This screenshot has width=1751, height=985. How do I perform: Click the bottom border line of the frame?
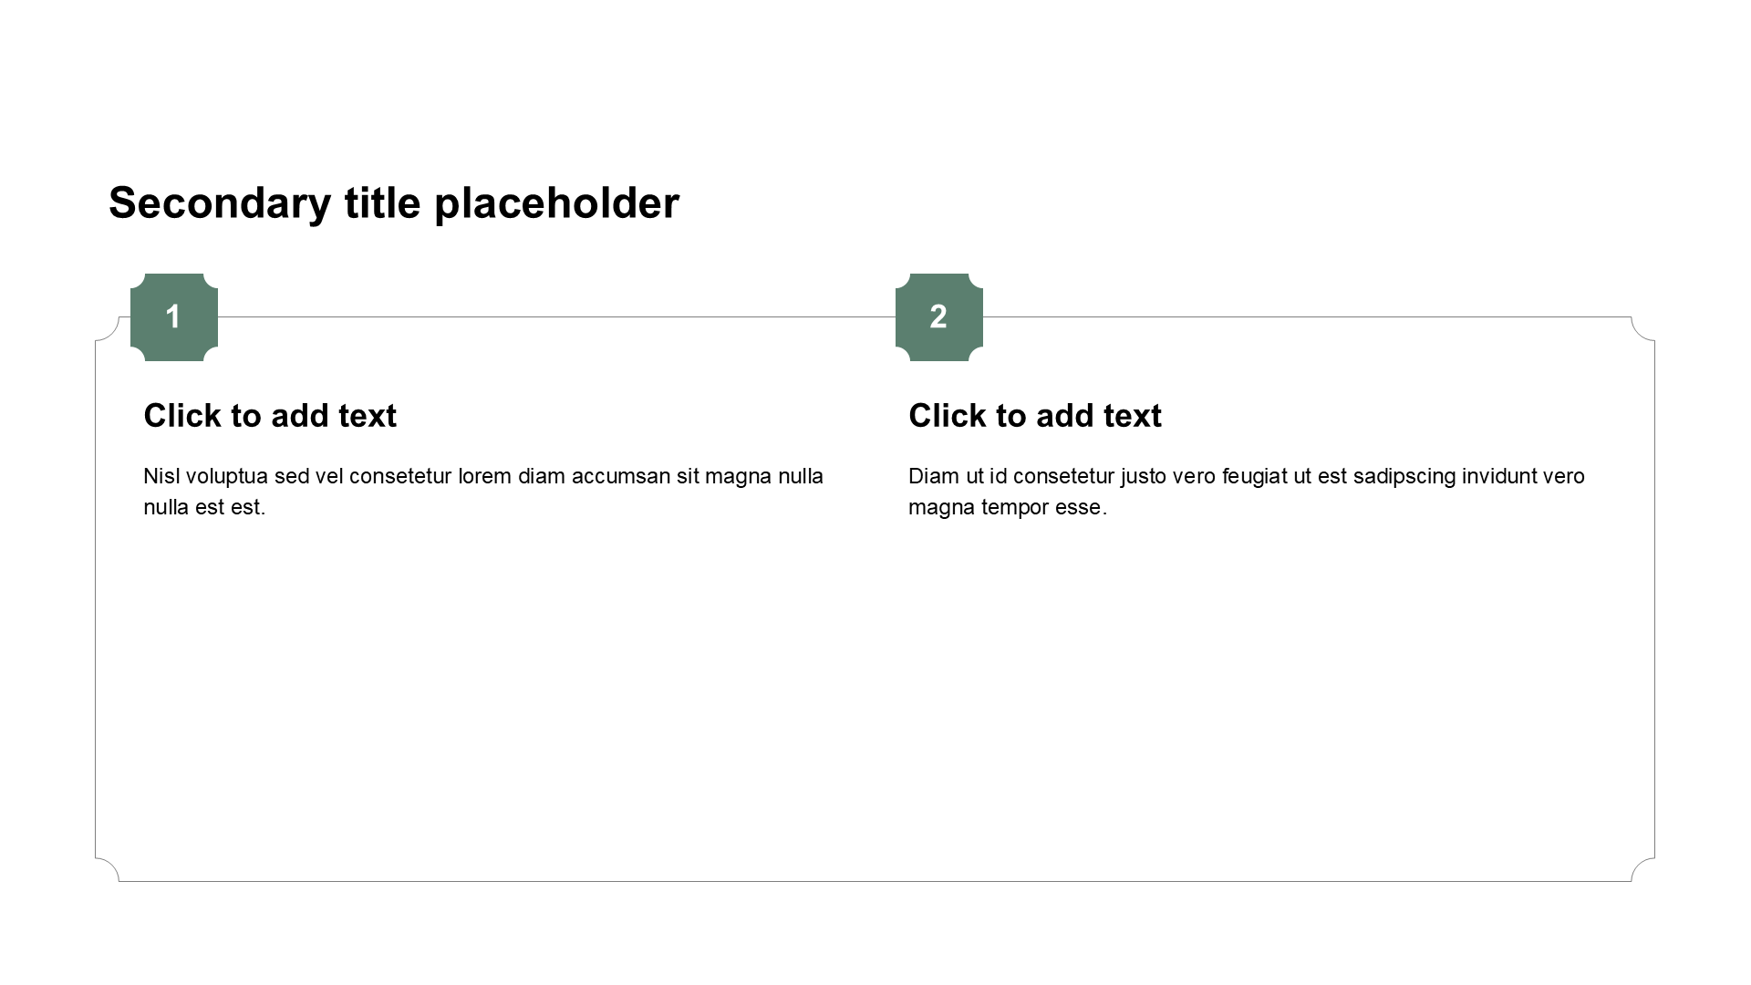875,881
